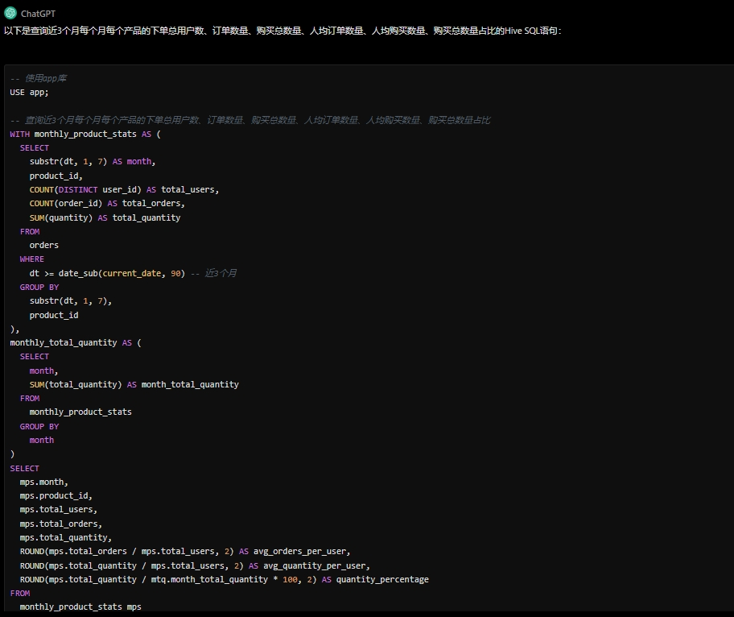This screenshot has height=617, width=734.
Task: Click "COUNT(DISTINCT user_id) AS total_users,"
Action: click(124, 190)
